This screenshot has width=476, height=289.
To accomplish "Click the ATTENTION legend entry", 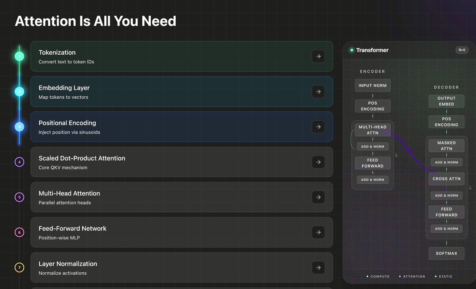I will [x=412, y=276].
